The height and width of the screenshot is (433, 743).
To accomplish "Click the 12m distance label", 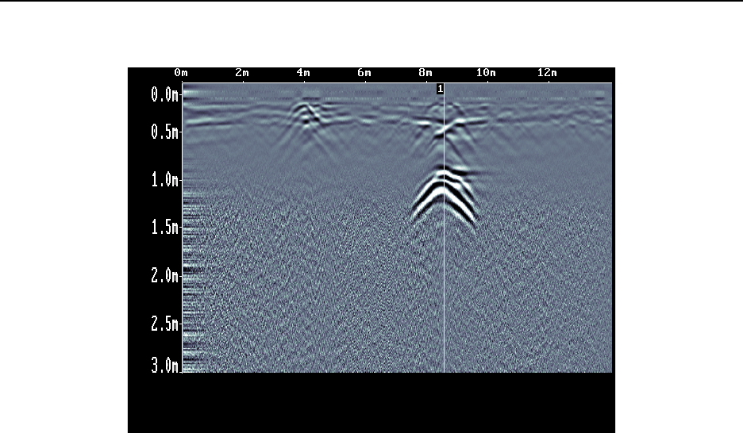I will point(547,73).
